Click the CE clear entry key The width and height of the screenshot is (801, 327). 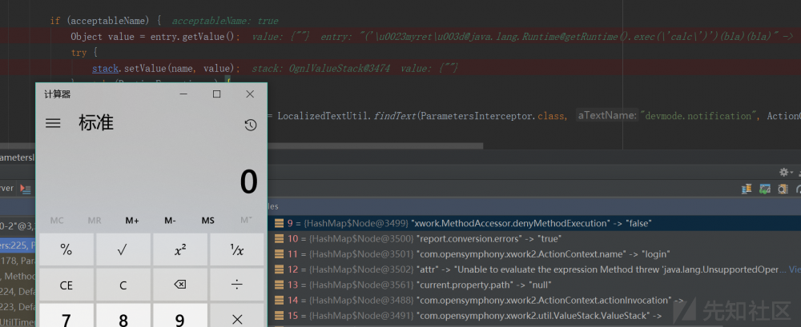coord(66,285)
